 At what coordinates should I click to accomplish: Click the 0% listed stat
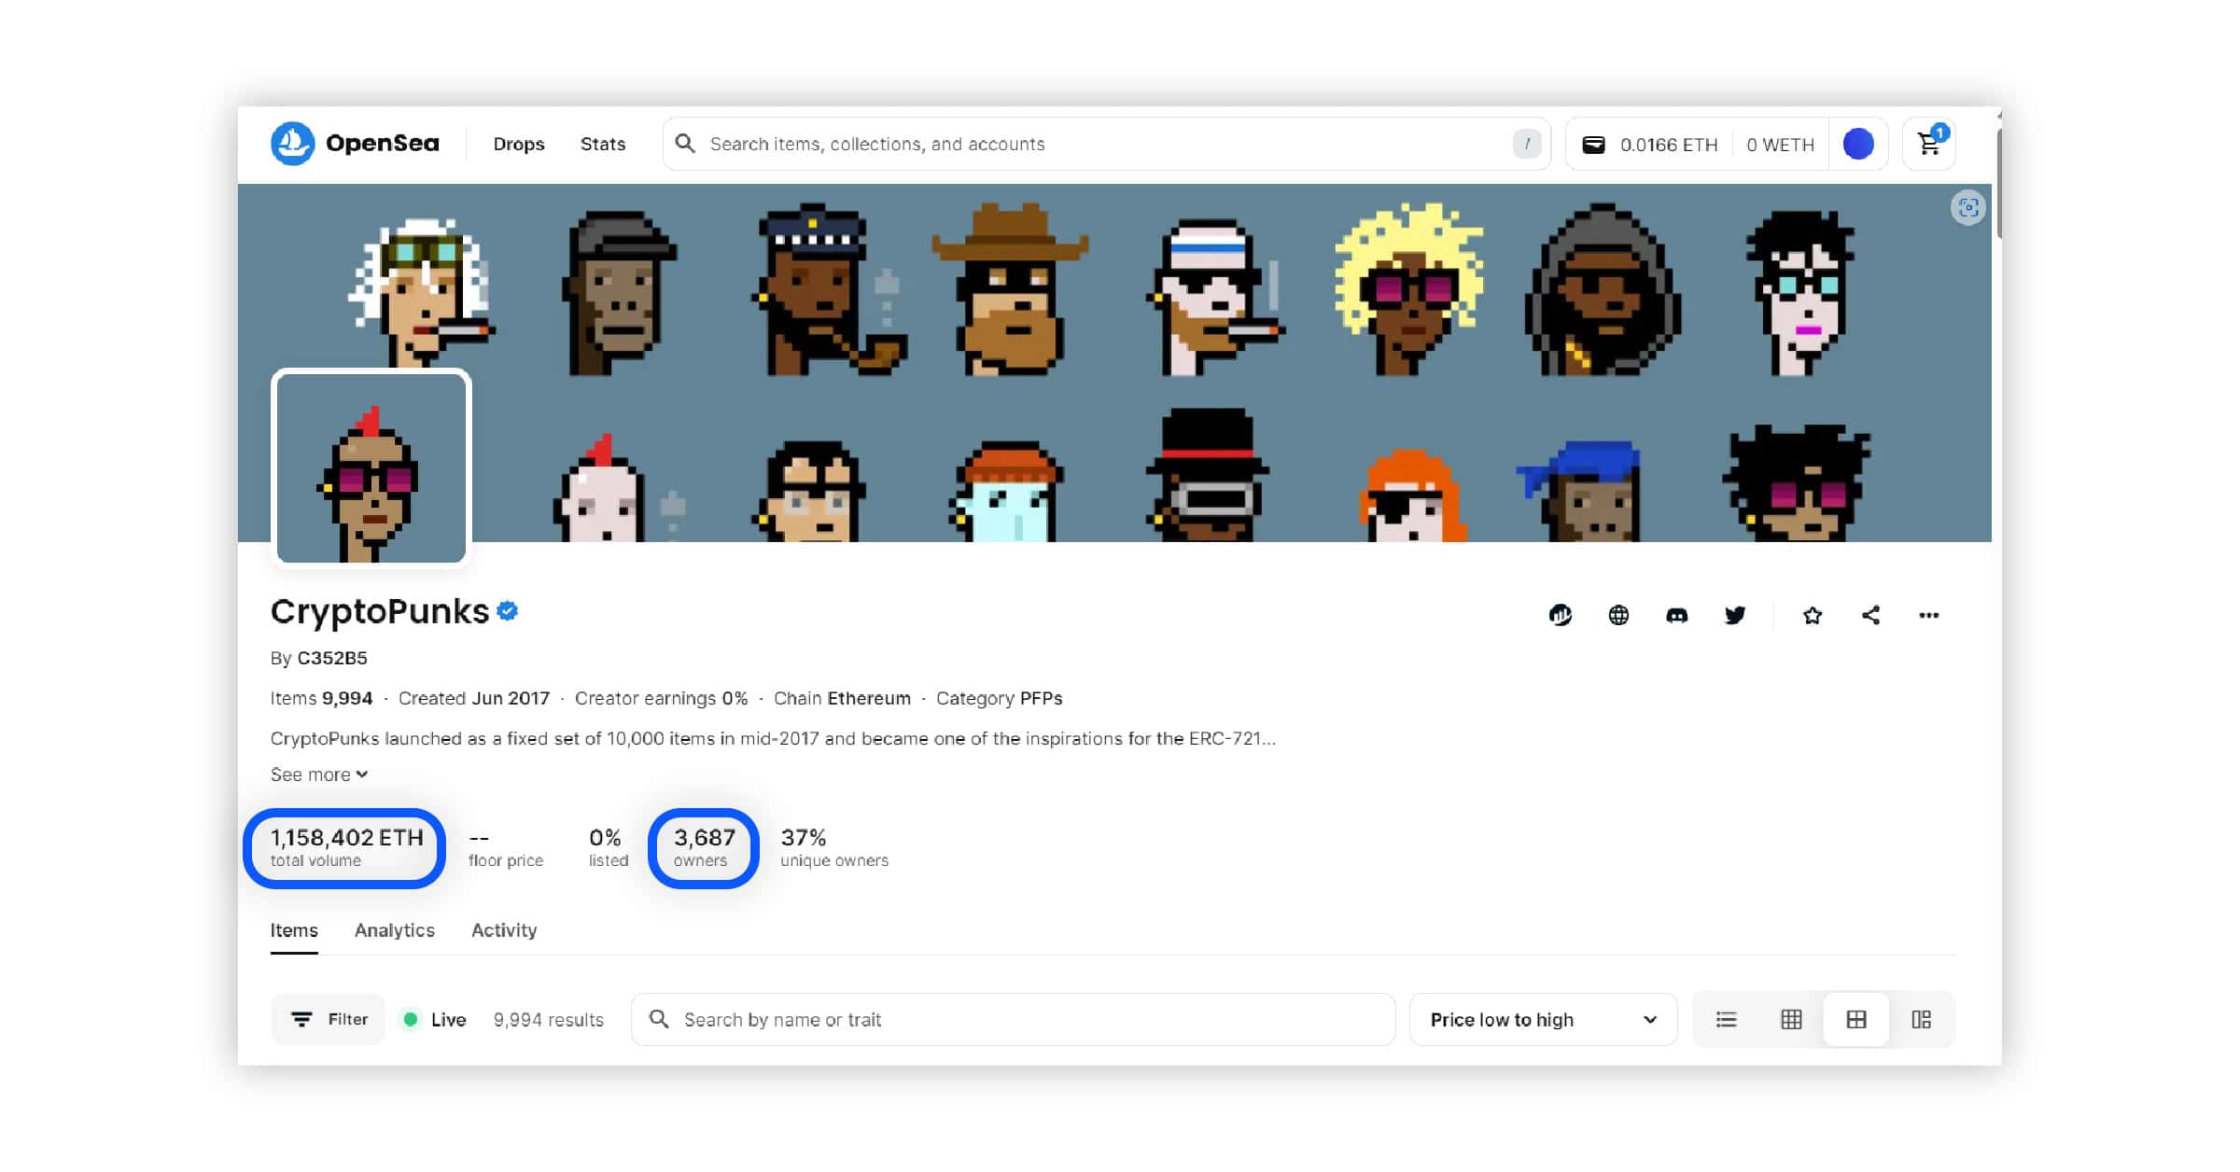pyautogui.click(x=608, y=847)
